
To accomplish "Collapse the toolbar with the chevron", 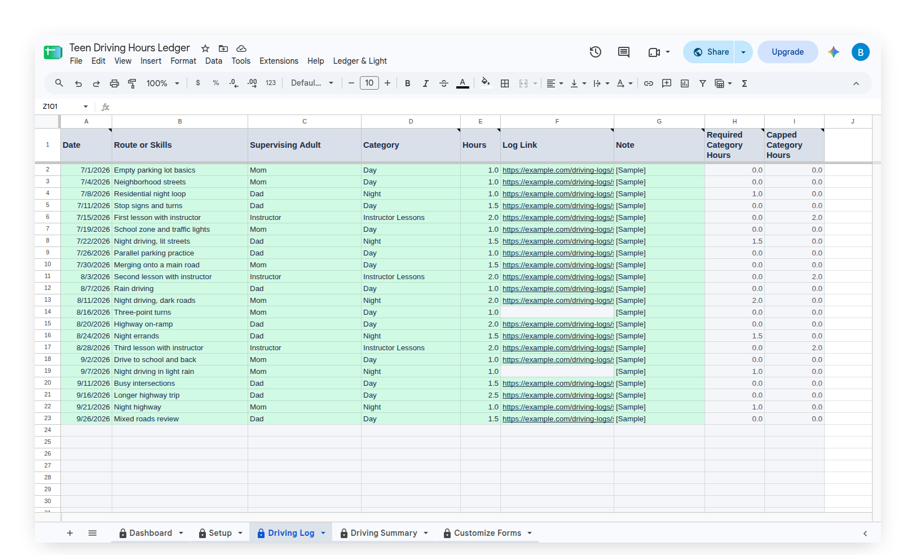I will pyautogui.click(x=856, y=83).
